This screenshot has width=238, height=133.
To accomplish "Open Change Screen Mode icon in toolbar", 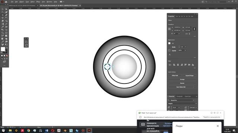I will [x=4, y=62].
